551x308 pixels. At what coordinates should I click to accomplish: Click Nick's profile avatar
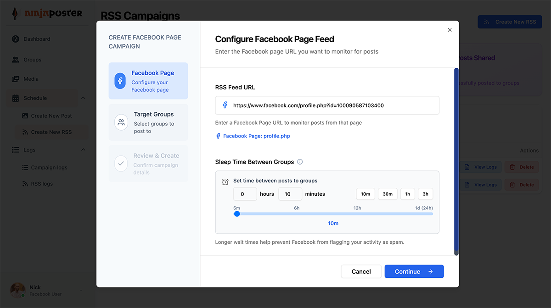[18, 290]
